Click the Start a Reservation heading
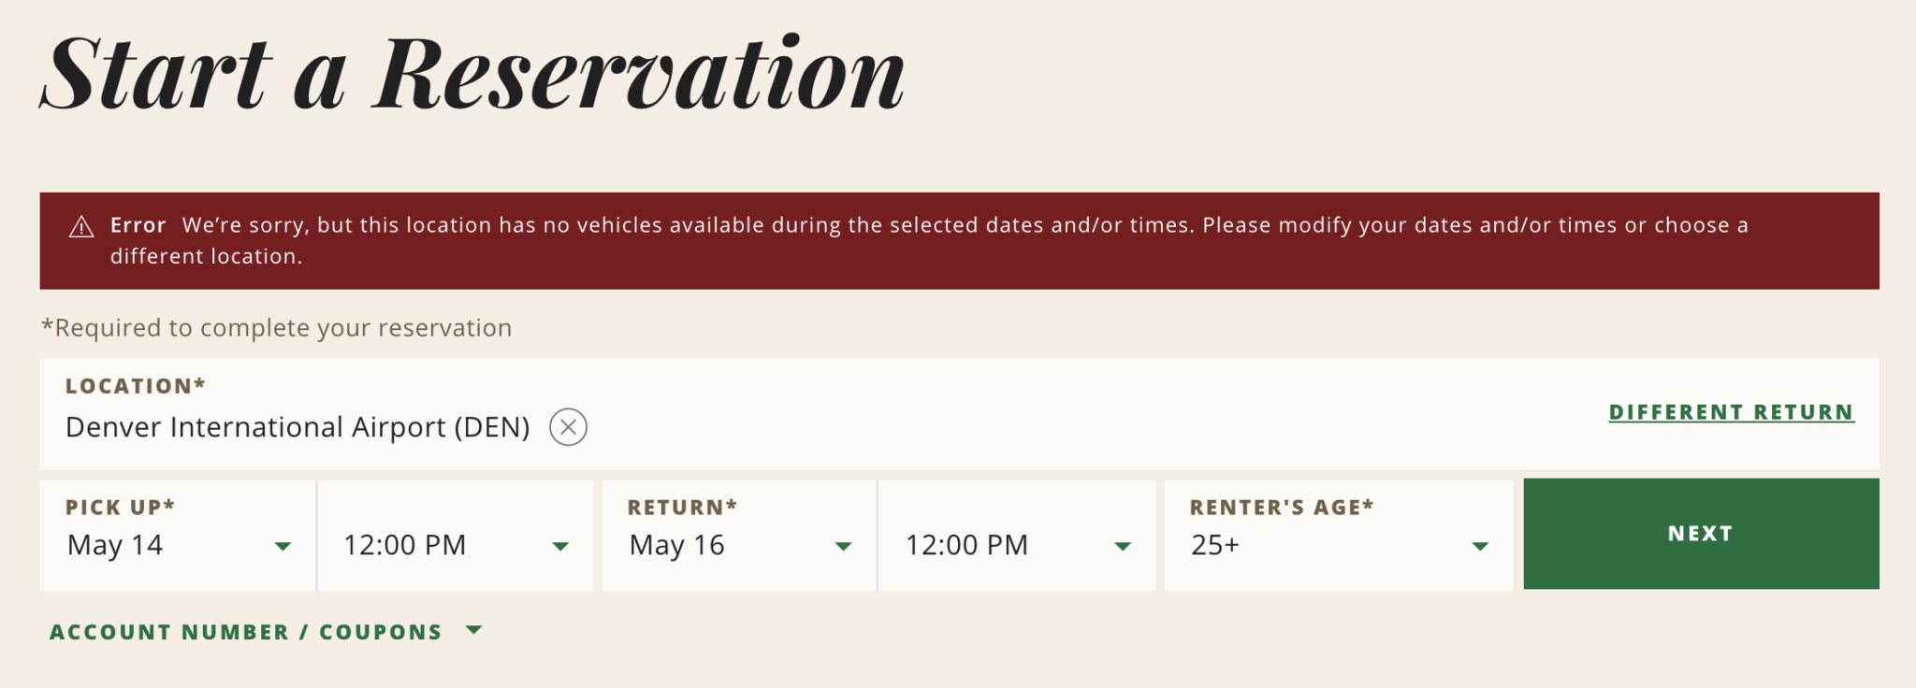1916x688 pixels. [472, 75]
